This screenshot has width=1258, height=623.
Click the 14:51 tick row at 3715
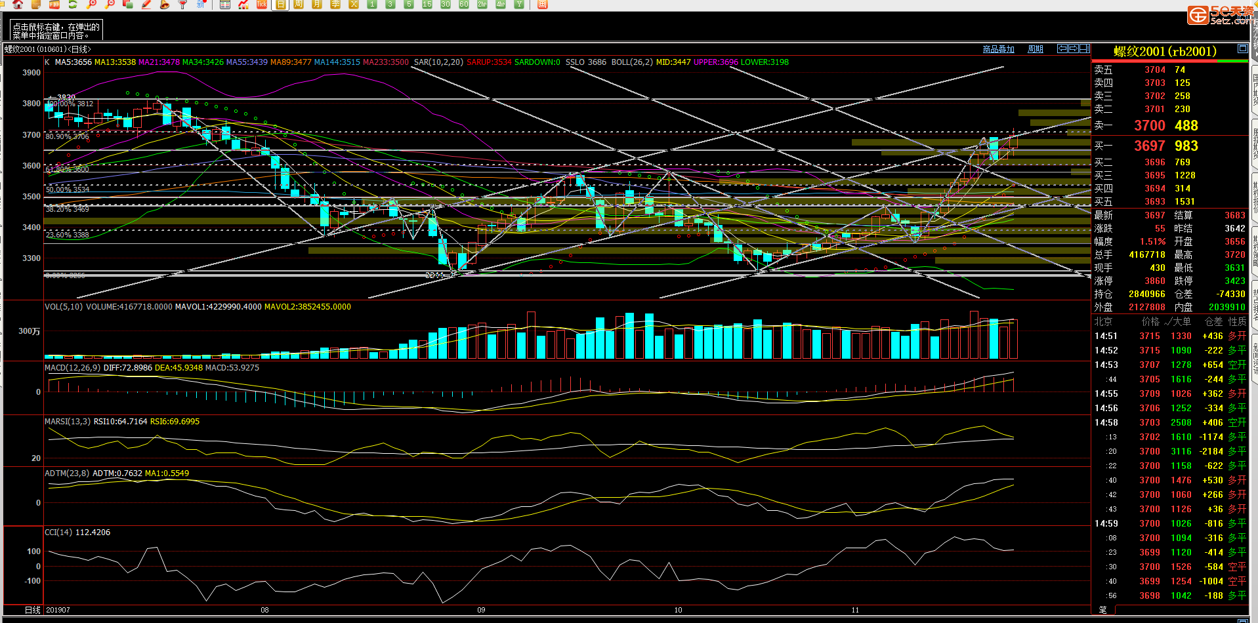coord(1170,336)
